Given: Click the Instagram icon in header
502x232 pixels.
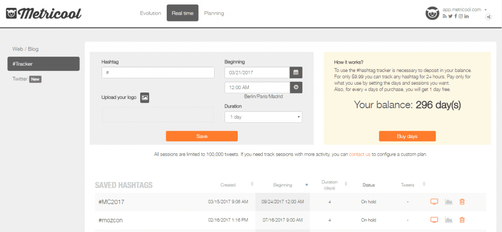Looking at the screenshot, I should click(460, 16).
